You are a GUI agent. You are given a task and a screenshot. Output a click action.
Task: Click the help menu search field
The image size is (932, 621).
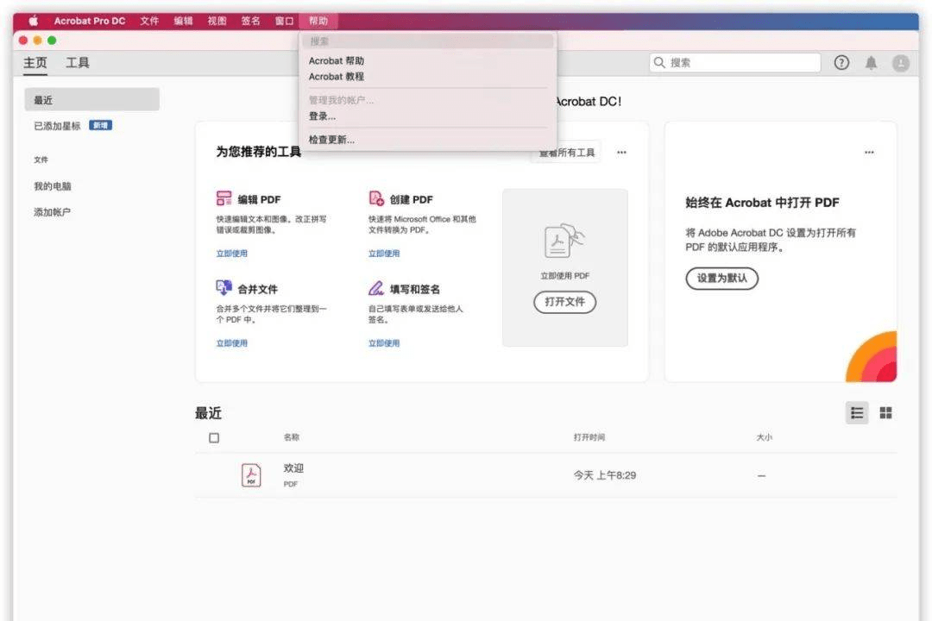427,41
